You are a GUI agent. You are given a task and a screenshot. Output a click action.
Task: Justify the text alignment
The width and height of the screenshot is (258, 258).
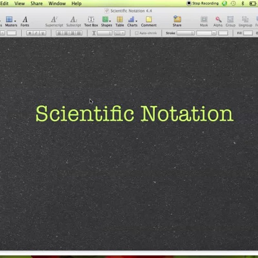tap(79, 33)
